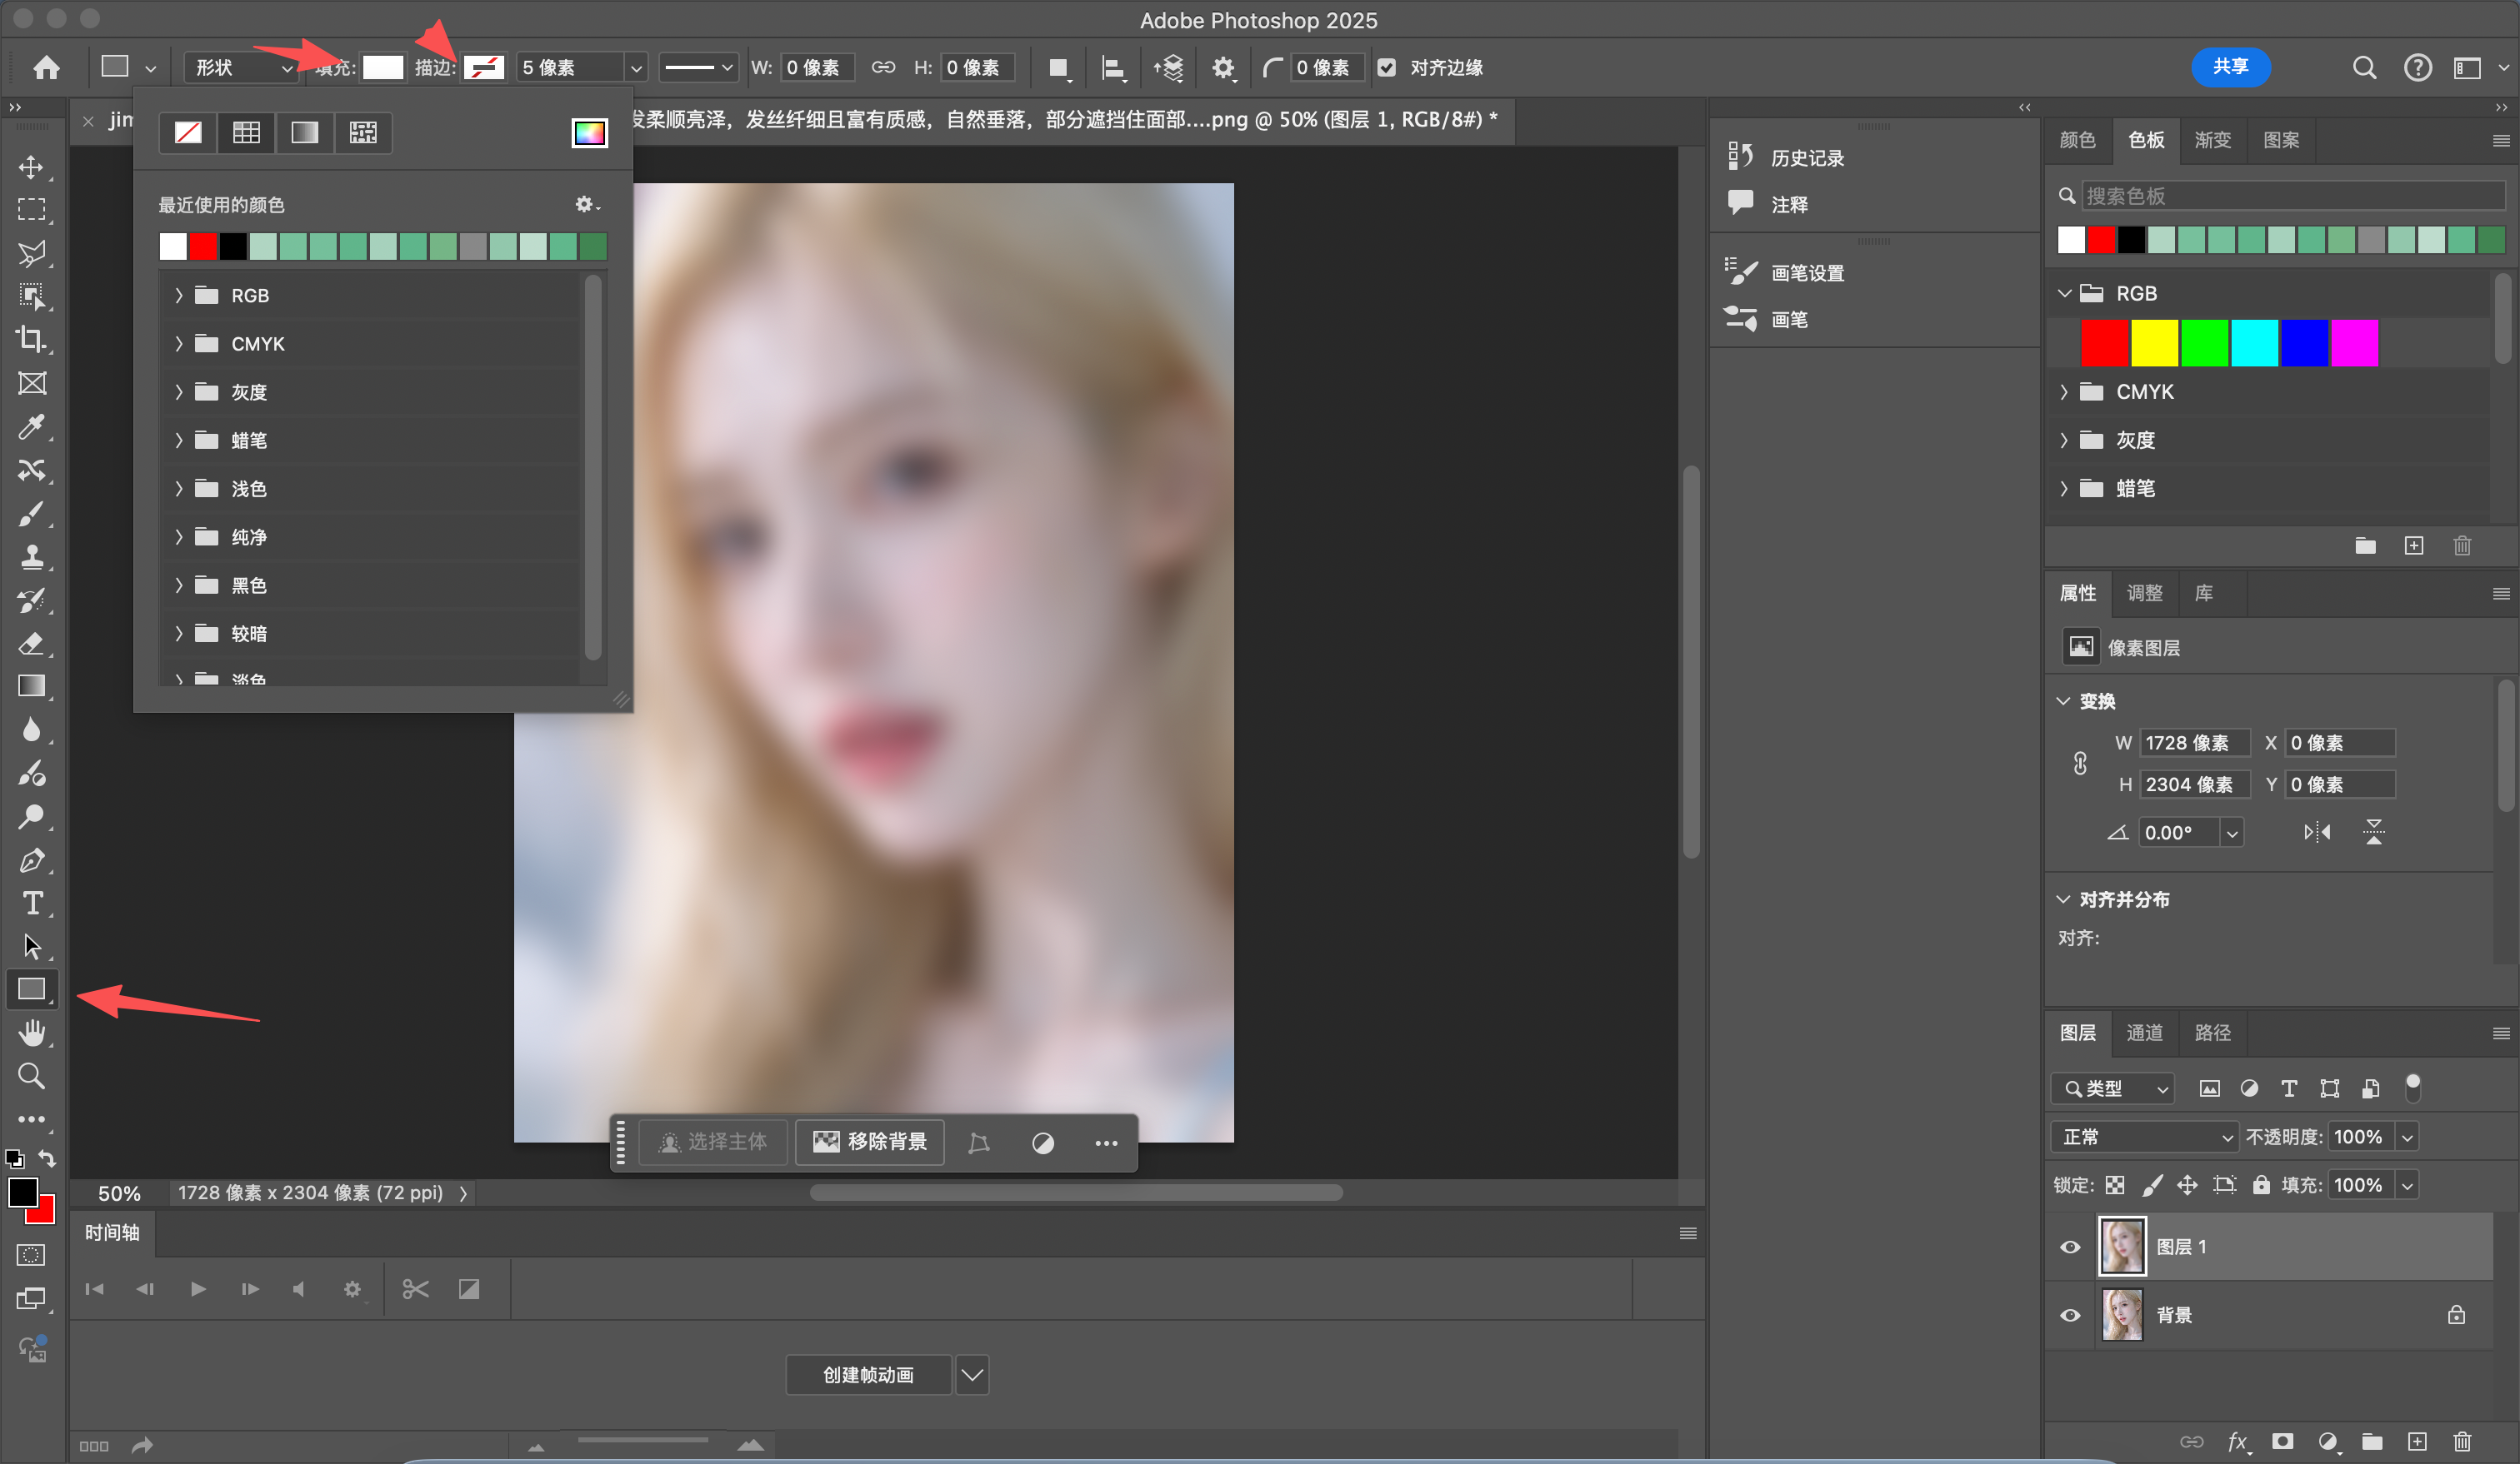Select the Eyedropper tool
This screenshot has width=2520, height=1464.
(x=31, y=426)
